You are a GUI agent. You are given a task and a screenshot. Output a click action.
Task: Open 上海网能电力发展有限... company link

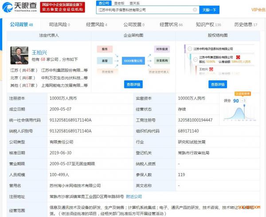pos(64,85)
